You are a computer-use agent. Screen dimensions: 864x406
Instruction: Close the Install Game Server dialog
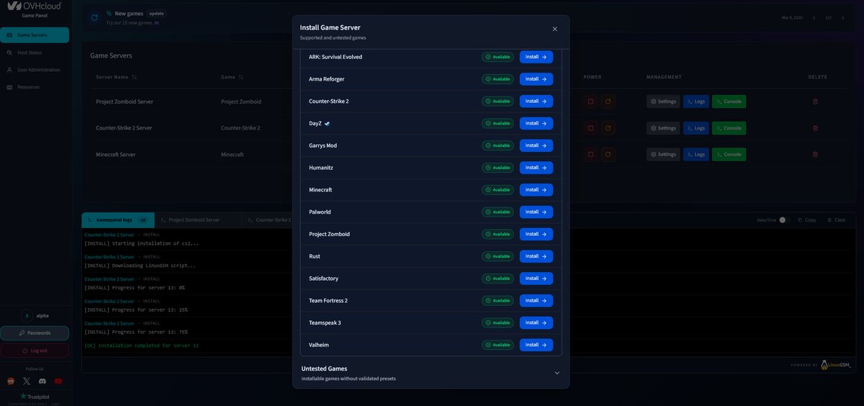(554, 29)
